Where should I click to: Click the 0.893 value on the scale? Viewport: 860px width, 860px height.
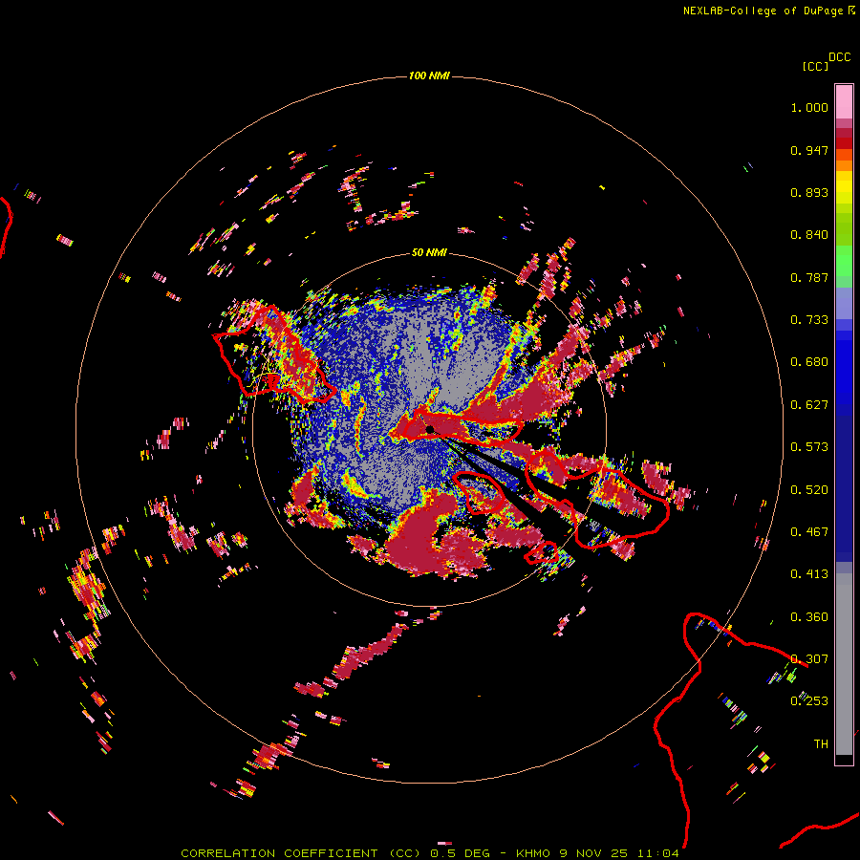(x=809, y=192)
